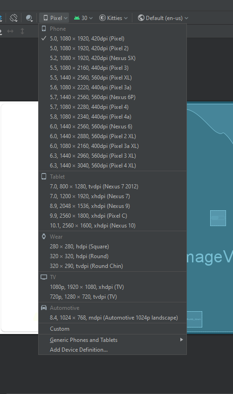Select 5.0, 1080 × 1920, 420dpi (Pixel)
This screenshot has height=394, width=233.
pos(112,39)
